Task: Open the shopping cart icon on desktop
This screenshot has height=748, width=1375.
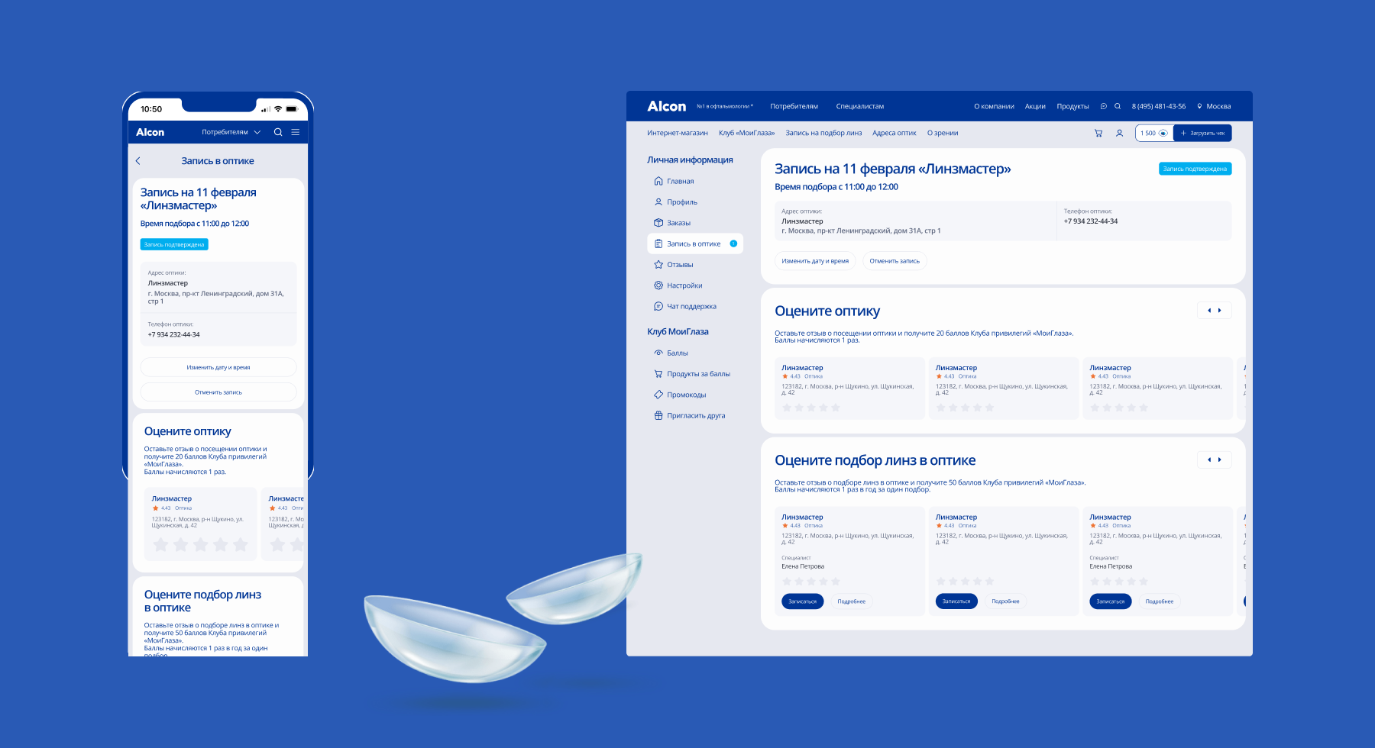Action: pos(1098,133)
